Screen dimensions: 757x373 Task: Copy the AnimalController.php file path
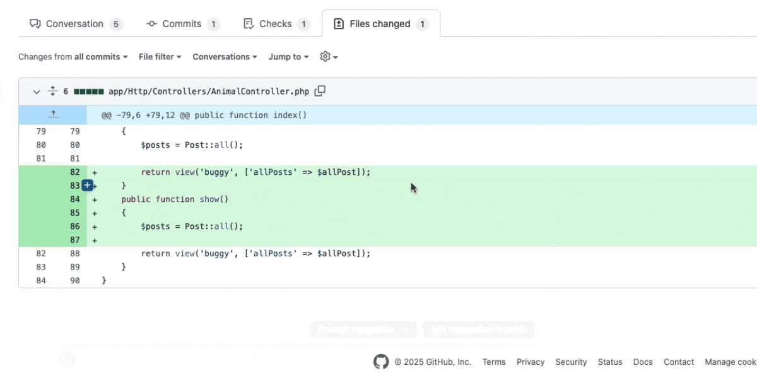tap(320, 91)
